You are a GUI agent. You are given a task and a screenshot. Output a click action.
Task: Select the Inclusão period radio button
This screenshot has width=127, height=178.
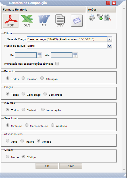(x=23, y=78)
